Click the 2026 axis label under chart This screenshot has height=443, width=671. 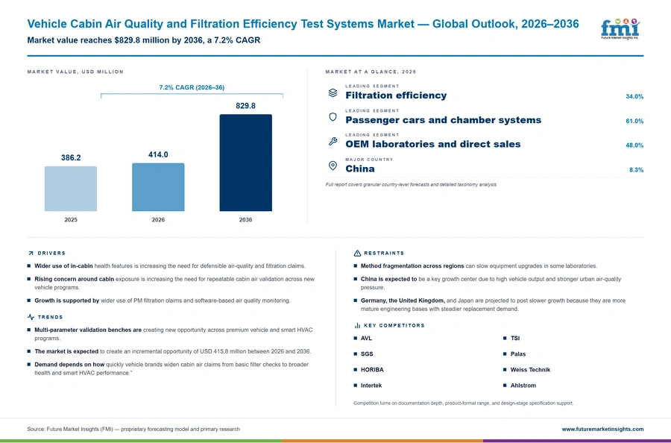tap(158, 219)
